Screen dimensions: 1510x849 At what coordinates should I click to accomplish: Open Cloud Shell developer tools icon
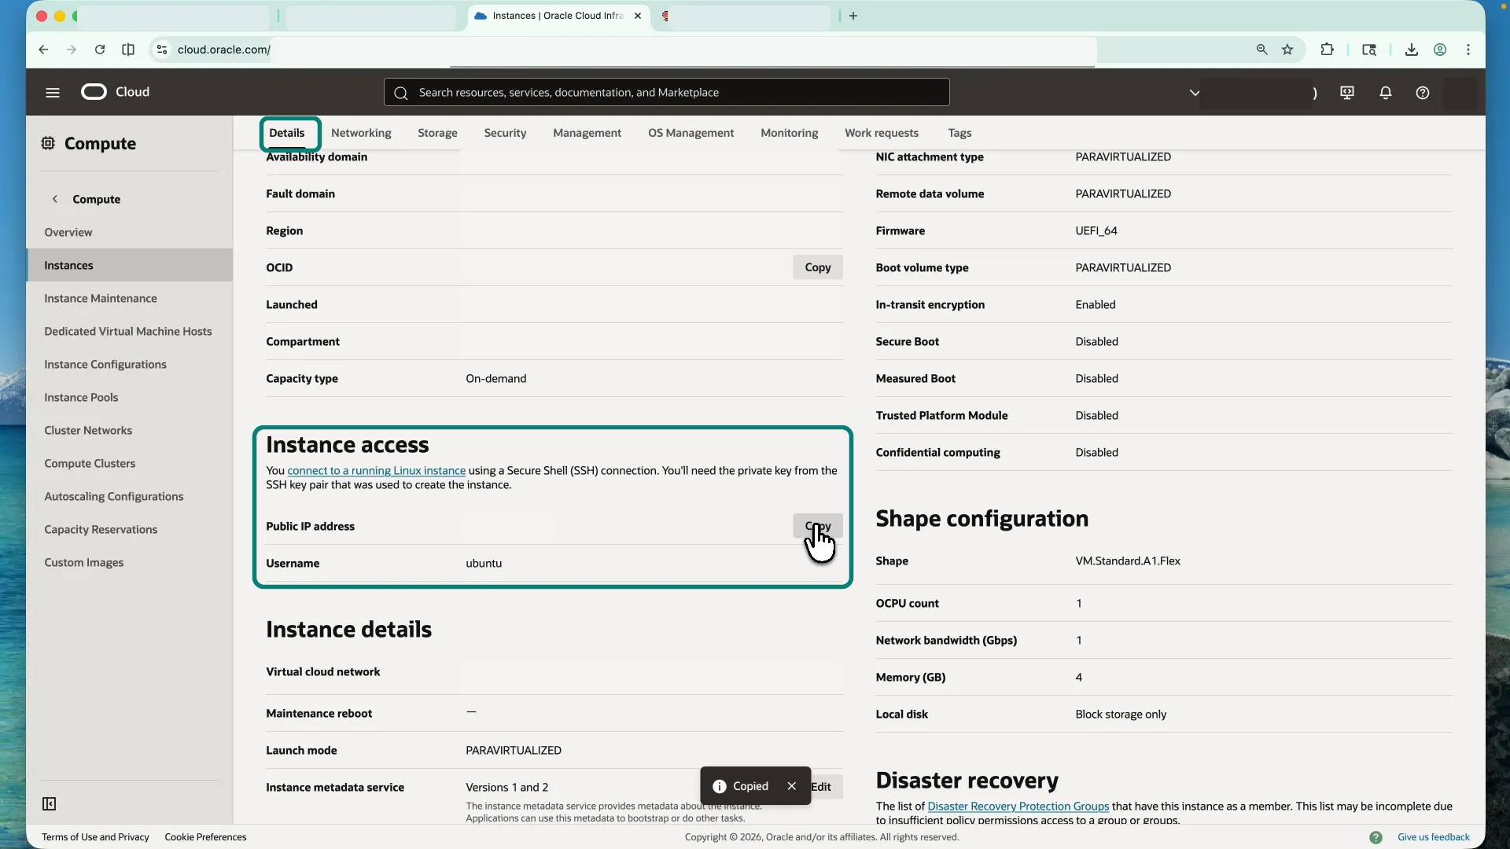1347,93
